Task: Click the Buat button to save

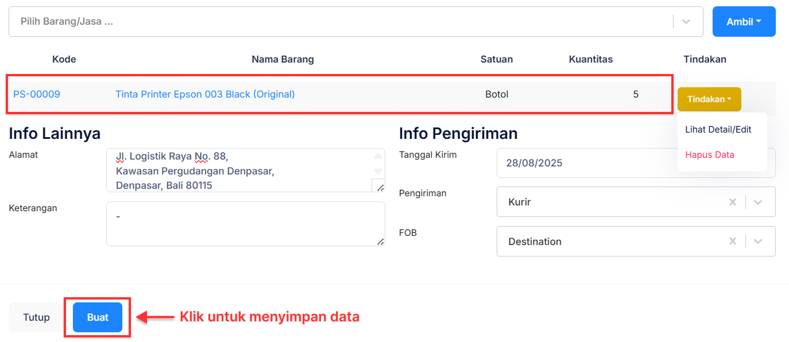Action: point(97,317)
